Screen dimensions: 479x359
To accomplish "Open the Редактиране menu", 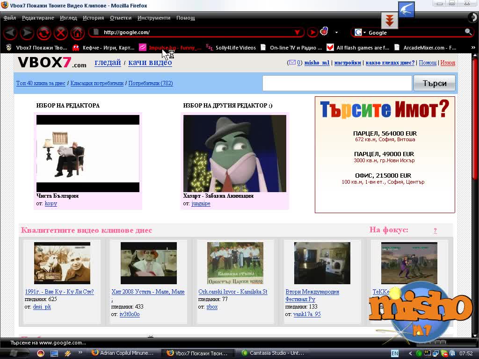I will (x=38, y=18).
